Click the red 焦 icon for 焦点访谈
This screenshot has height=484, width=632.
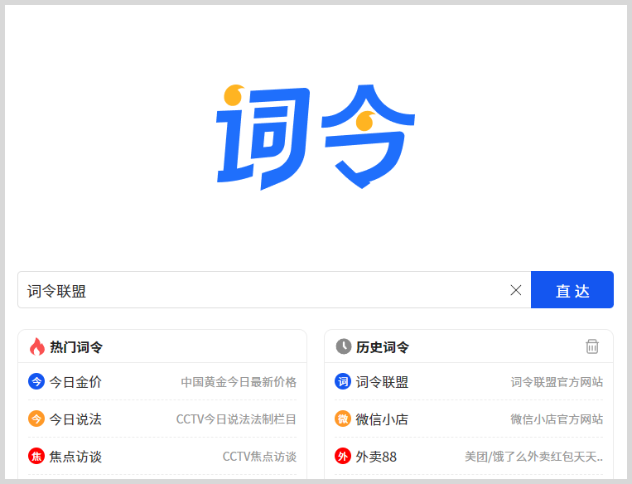pyautogui.click(x=36, y=456)
